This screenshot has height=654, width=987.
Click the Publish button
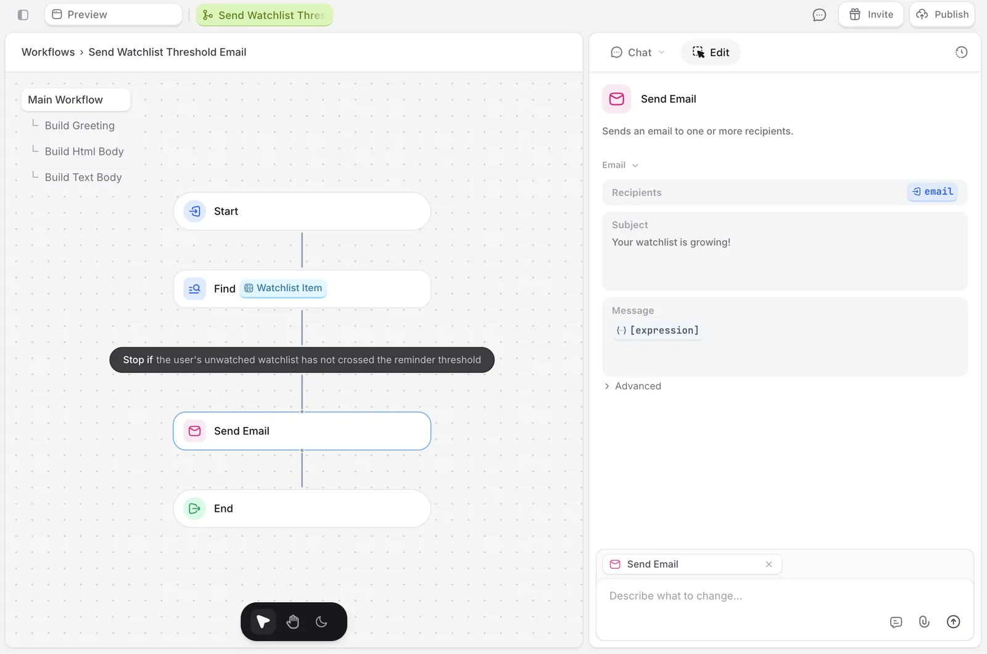(x=942, y=14)
